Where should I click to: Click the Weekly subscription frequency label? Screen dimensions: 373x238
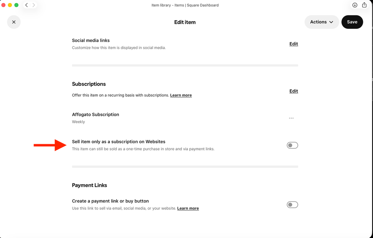point(78,121)
